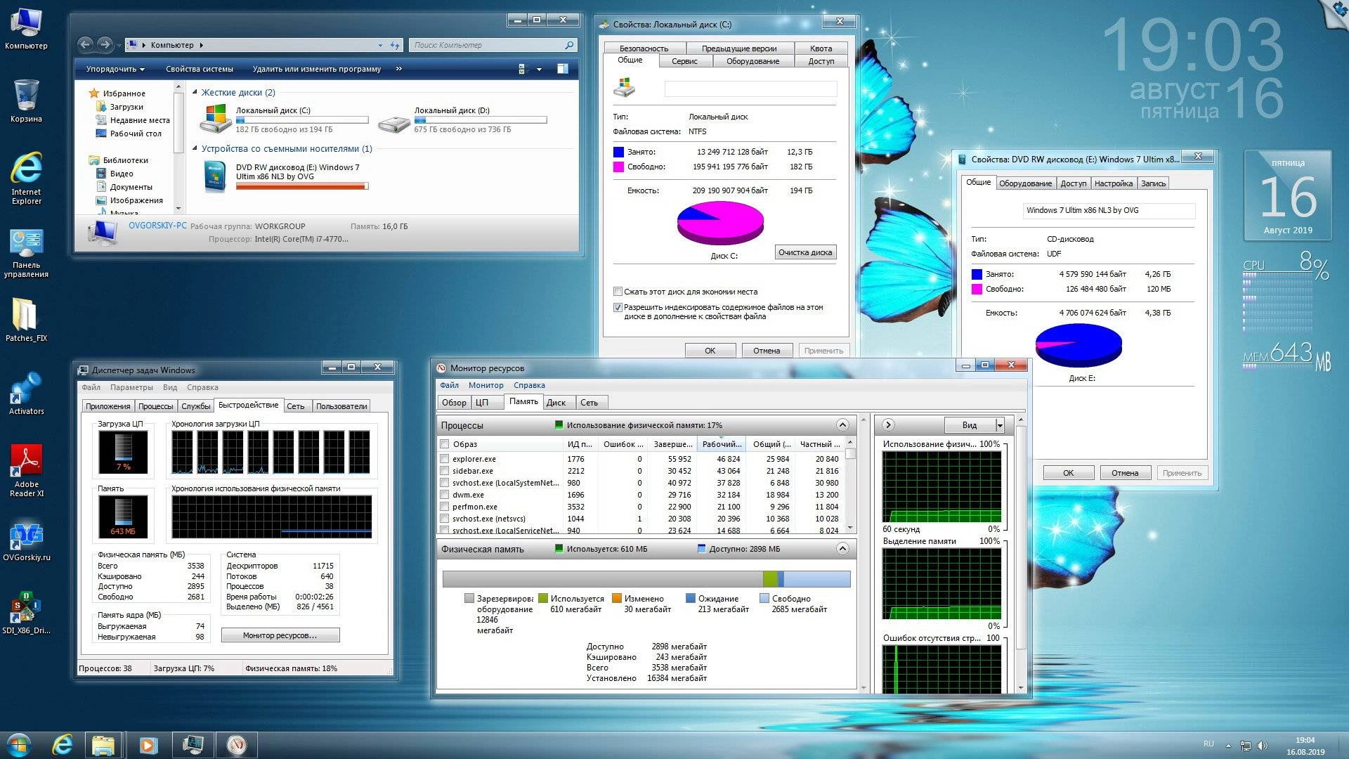Screen dimensions: 1349x759
Task: Launch Adobe Reader XI shortcut
Action: point(26,471)
